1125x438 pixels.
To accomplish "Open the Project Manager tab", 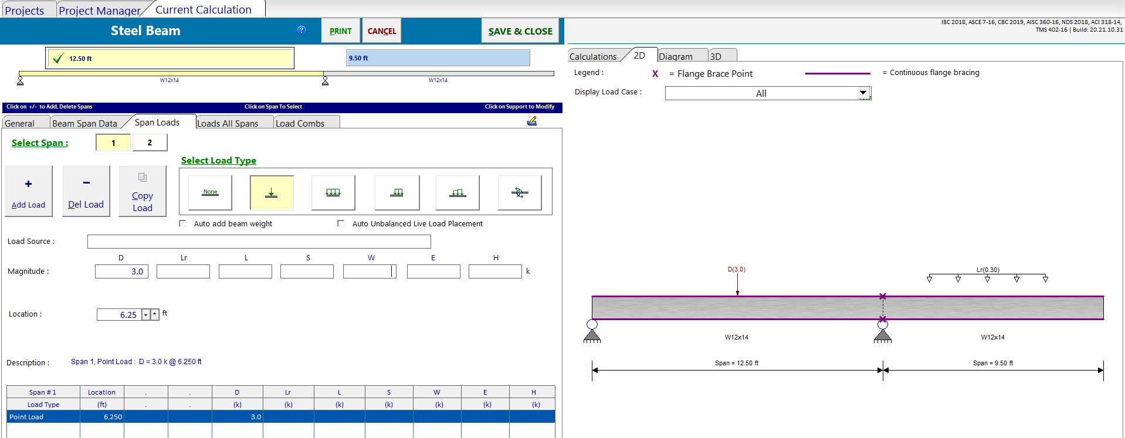I will (x=100, y=11).
